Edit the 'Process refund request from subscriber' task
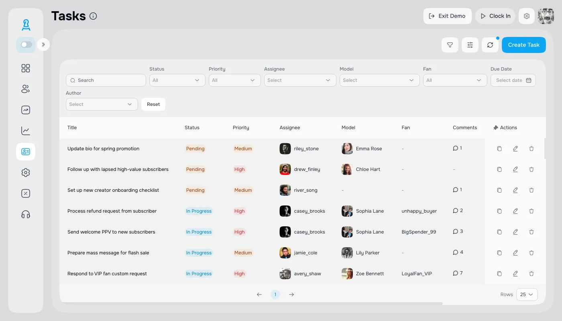The width and height of the screenshot is (562, 321). (x=515, y=211)
